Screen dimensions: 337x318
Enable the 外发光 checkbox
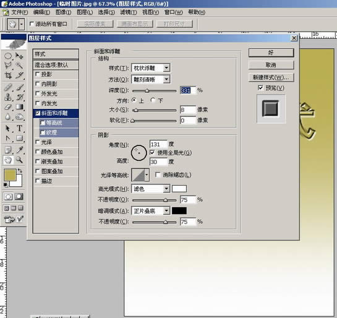[x=37, y=93]
